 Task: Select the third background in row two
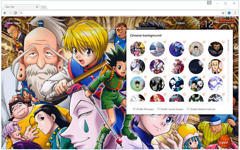pyautogui.click(x=177, y=67)
